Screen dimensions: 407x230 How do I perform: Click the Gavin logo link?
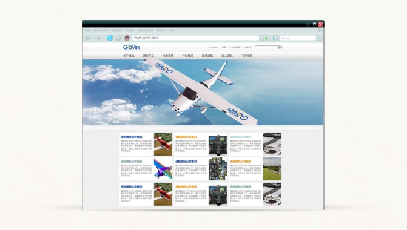[x=132, y=47]
